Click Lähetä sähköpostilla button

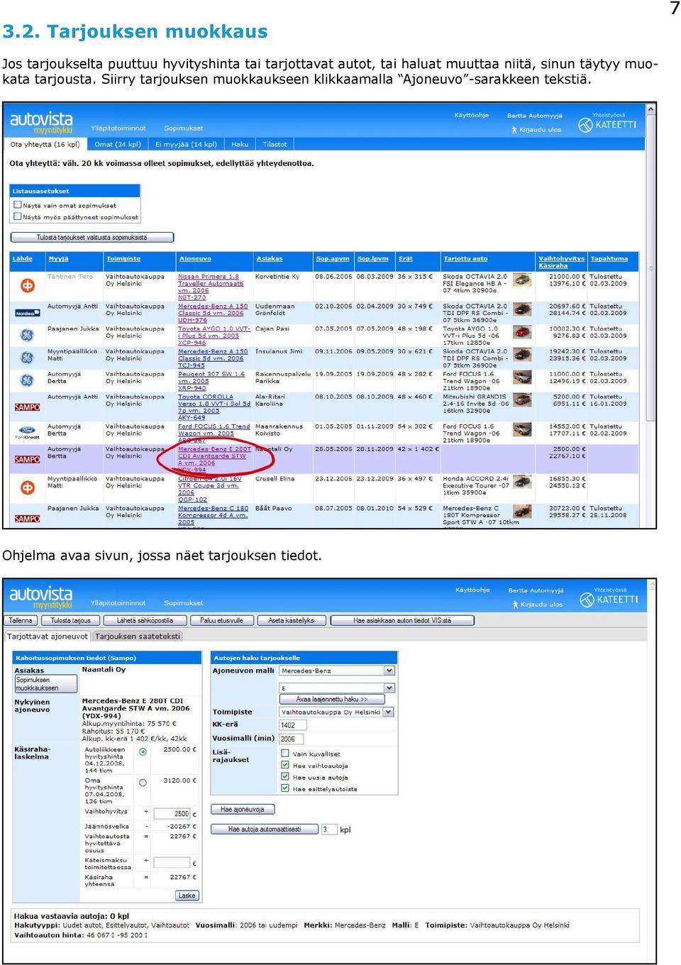click(145, 620)
